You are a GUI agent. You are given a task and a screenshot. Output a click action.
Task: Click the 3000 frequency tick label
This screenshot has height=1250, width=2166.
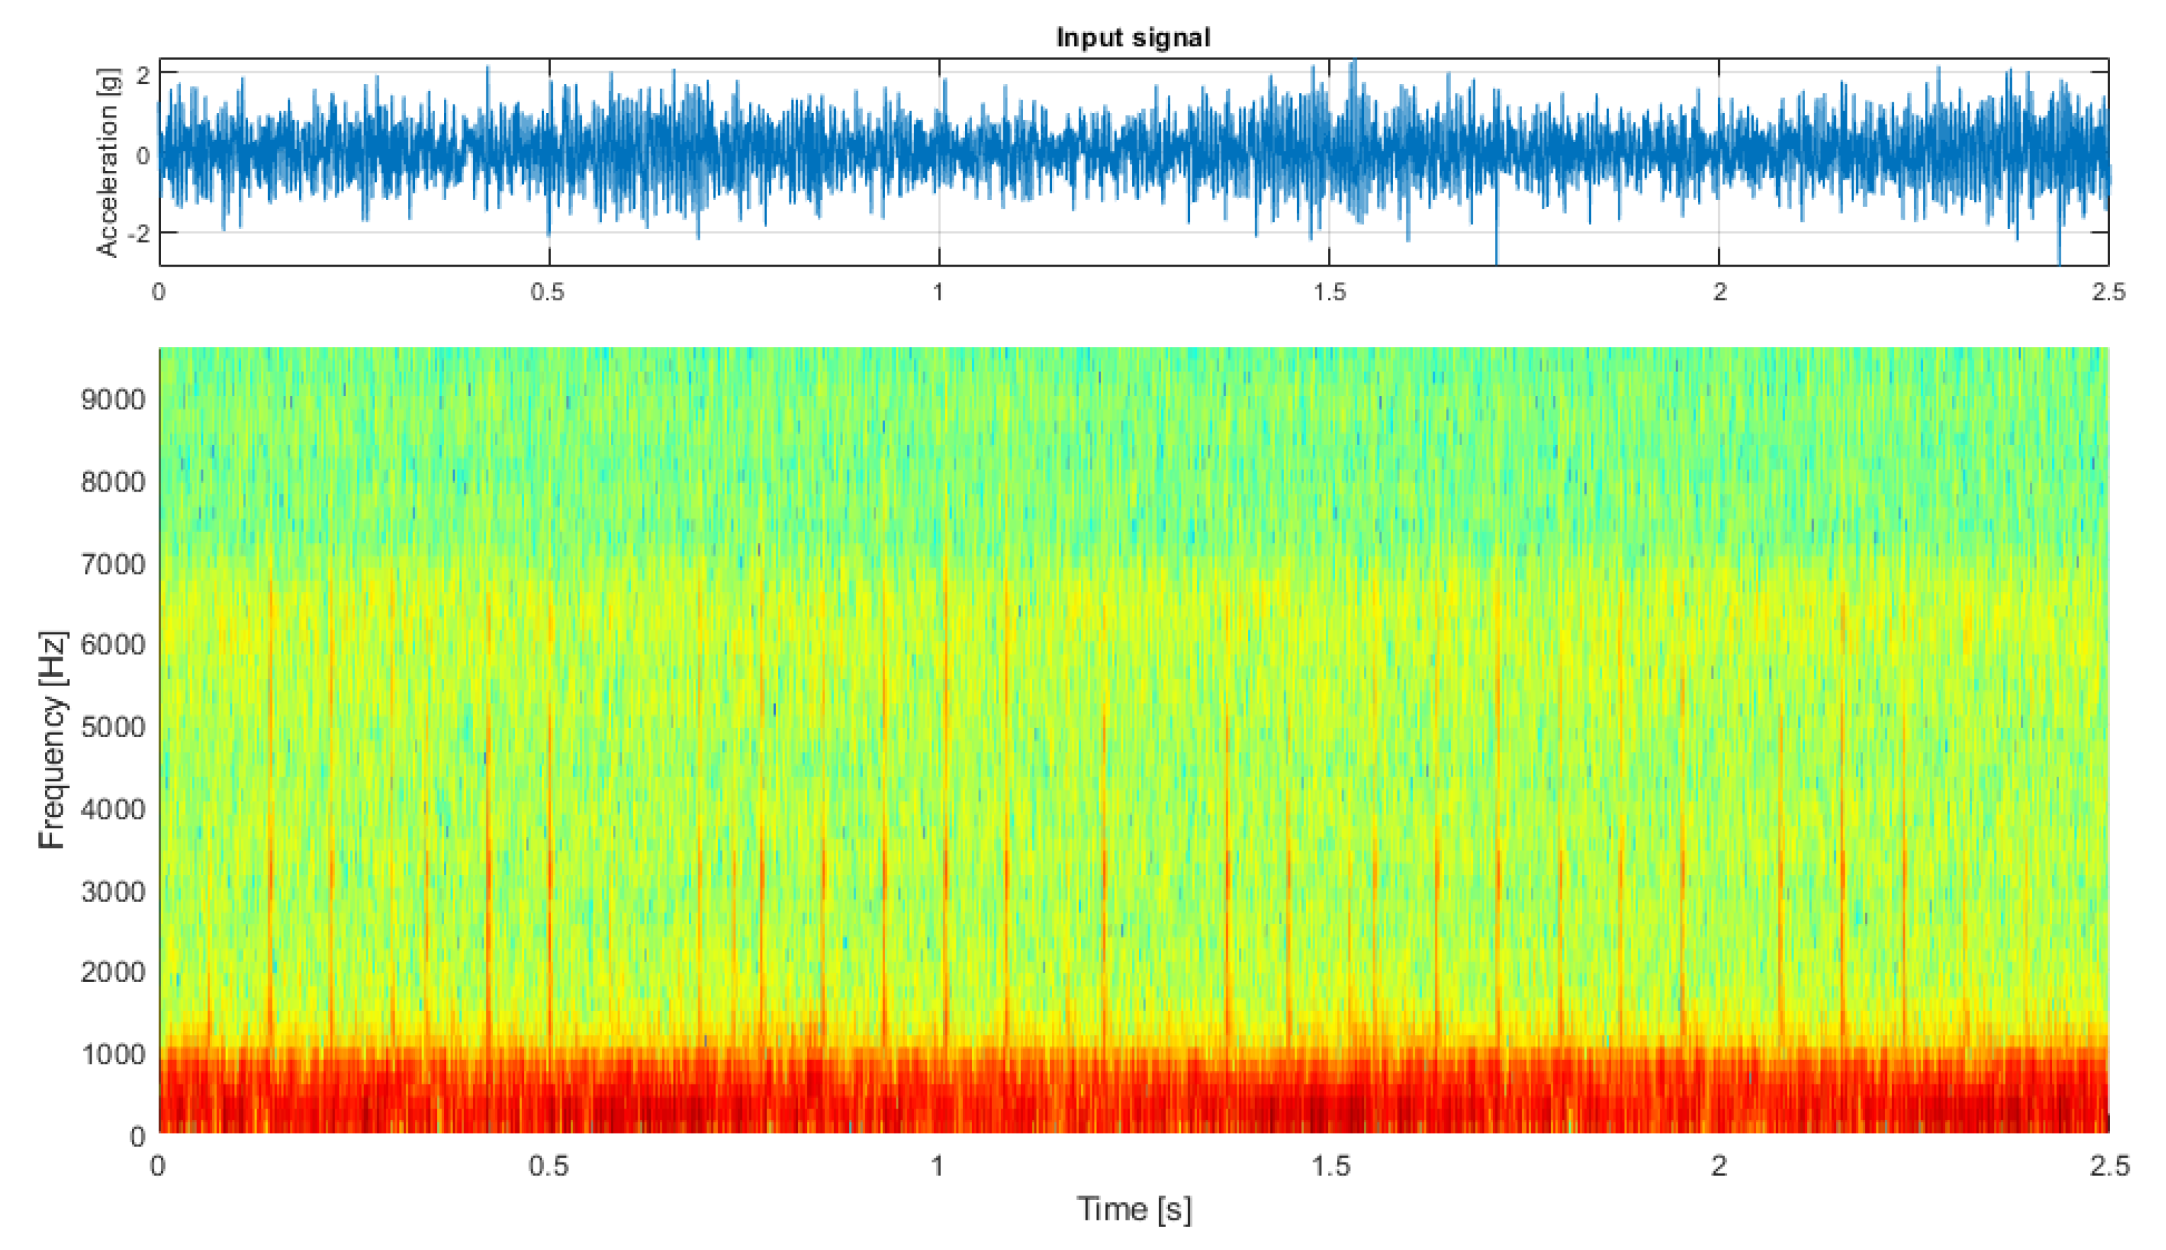(112, 891)
